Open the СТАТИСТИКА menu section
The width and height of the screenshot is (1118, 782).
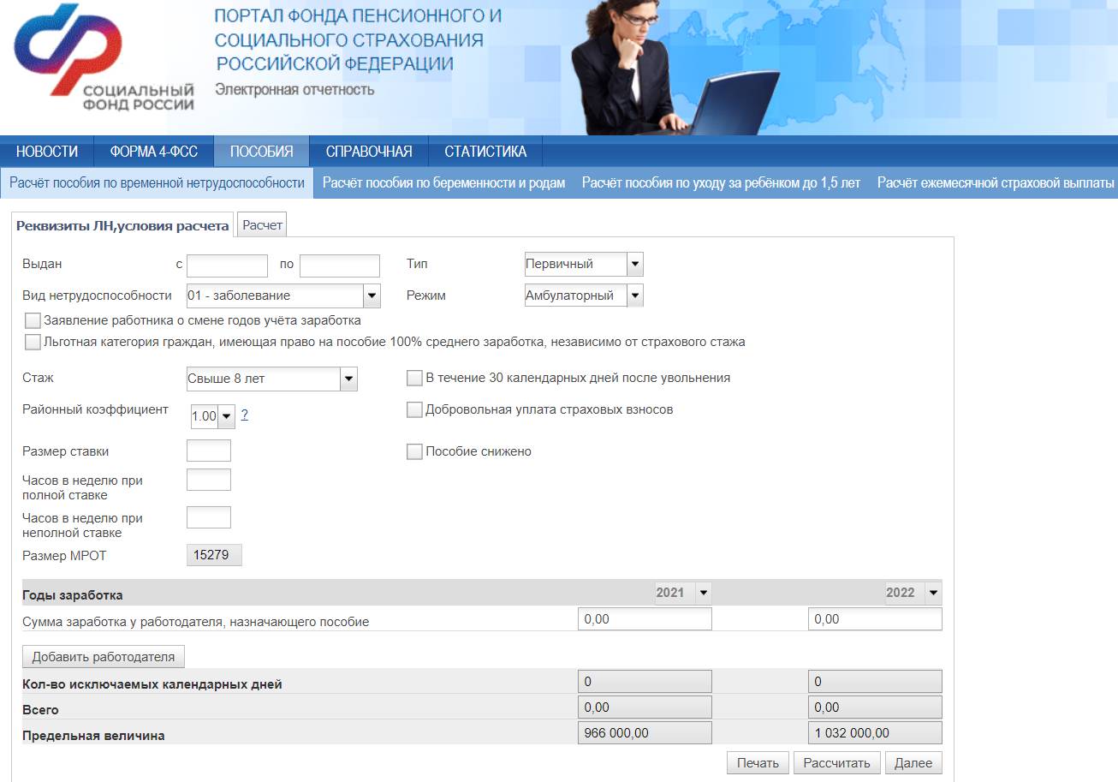point(485,150)
